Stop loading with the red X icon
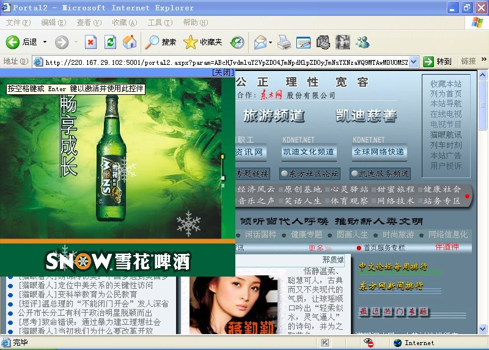Image resolution: width=489 pixels, height=350 pixels. [90, 42]
